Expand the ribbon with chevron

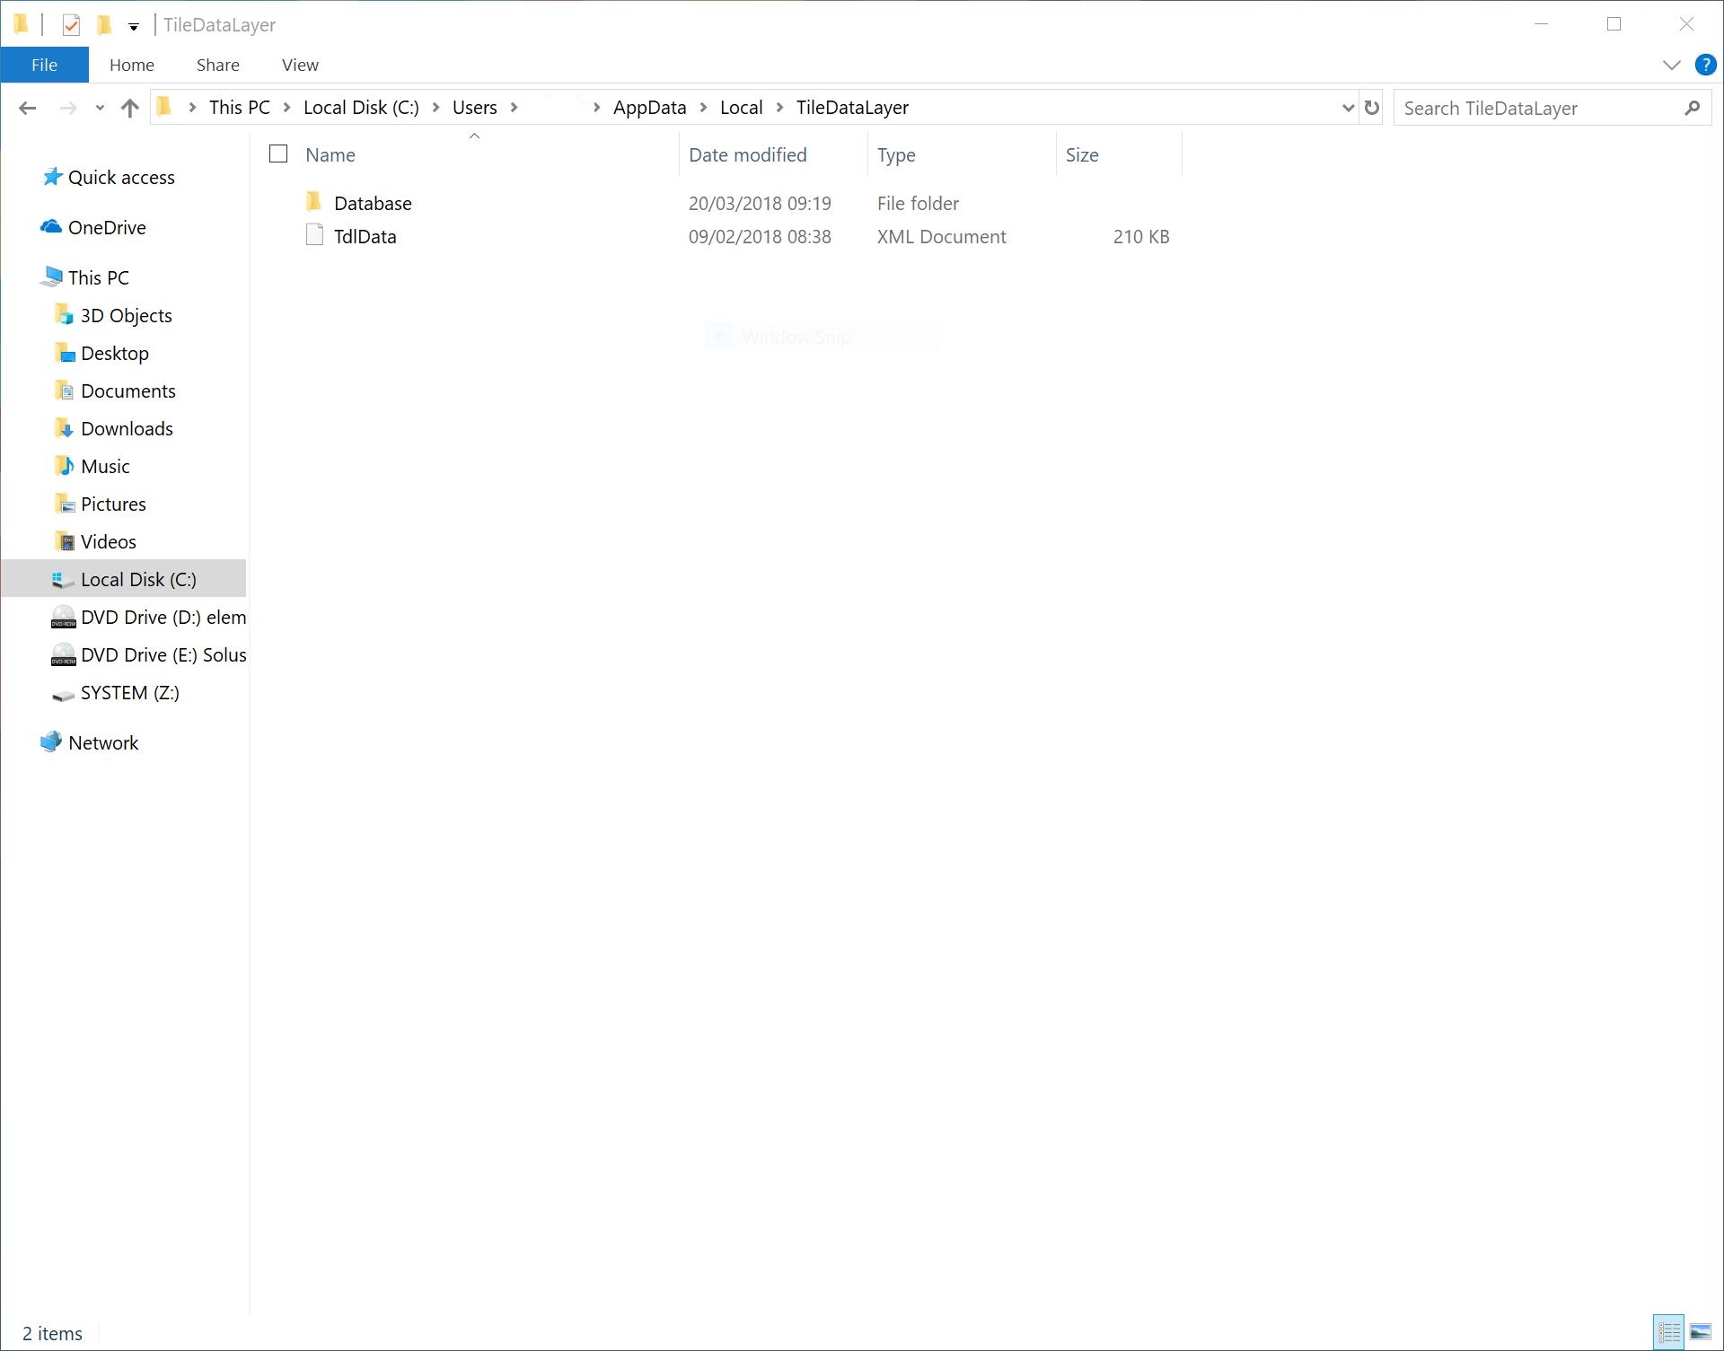click(x=1671, y=65)
